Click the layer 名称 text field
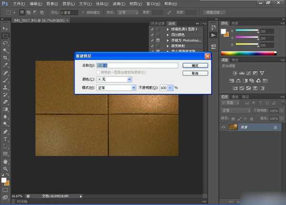 pos(137,65)
